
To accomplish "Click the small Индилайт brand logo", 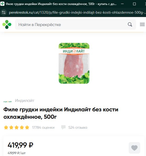I will pos(8,102).
